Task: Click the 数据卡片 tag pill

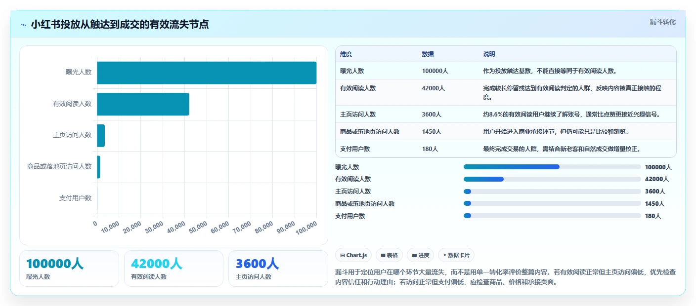Action: coord(456,255)
